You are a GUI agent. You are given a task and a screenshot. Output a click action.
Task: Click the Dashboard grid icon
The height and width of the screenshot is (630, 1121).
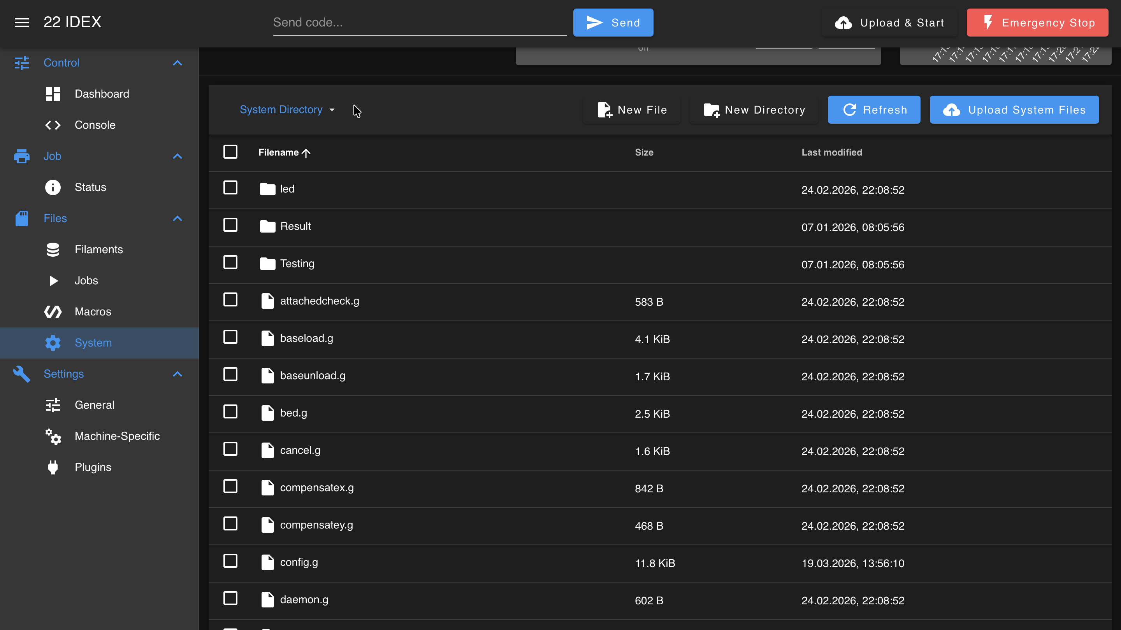coord(53,94)
